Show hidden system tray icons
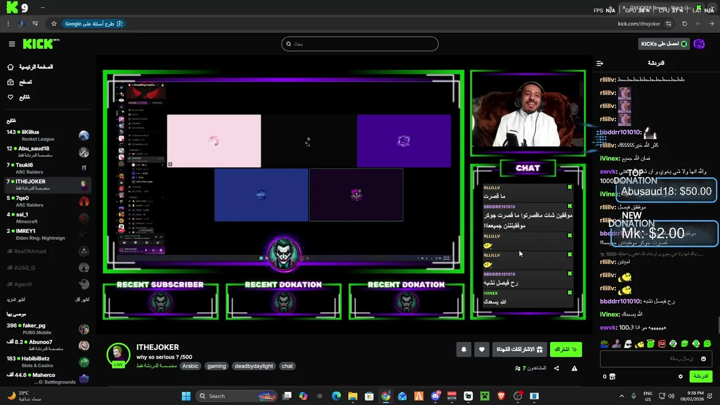 pyautogui.click(x=622, y=396)
